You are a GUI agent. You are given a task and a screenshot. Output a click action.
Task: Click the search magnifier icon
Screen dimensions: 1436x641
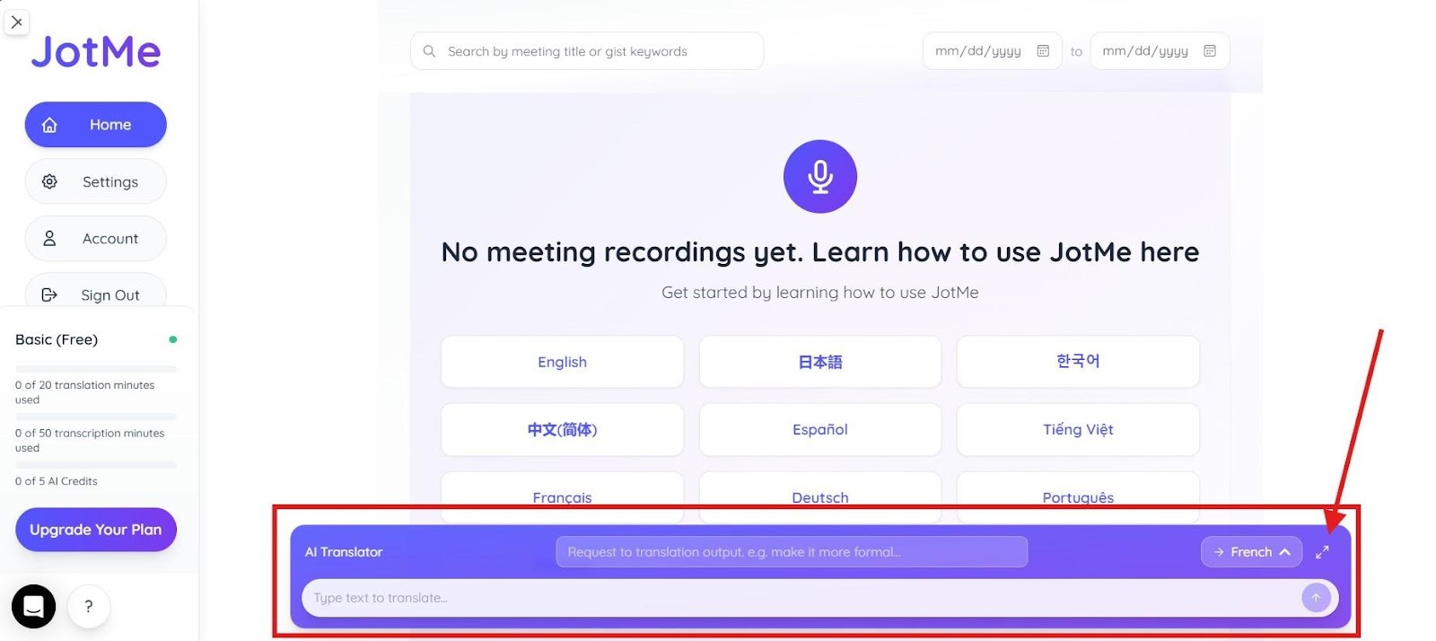(429, 51)
